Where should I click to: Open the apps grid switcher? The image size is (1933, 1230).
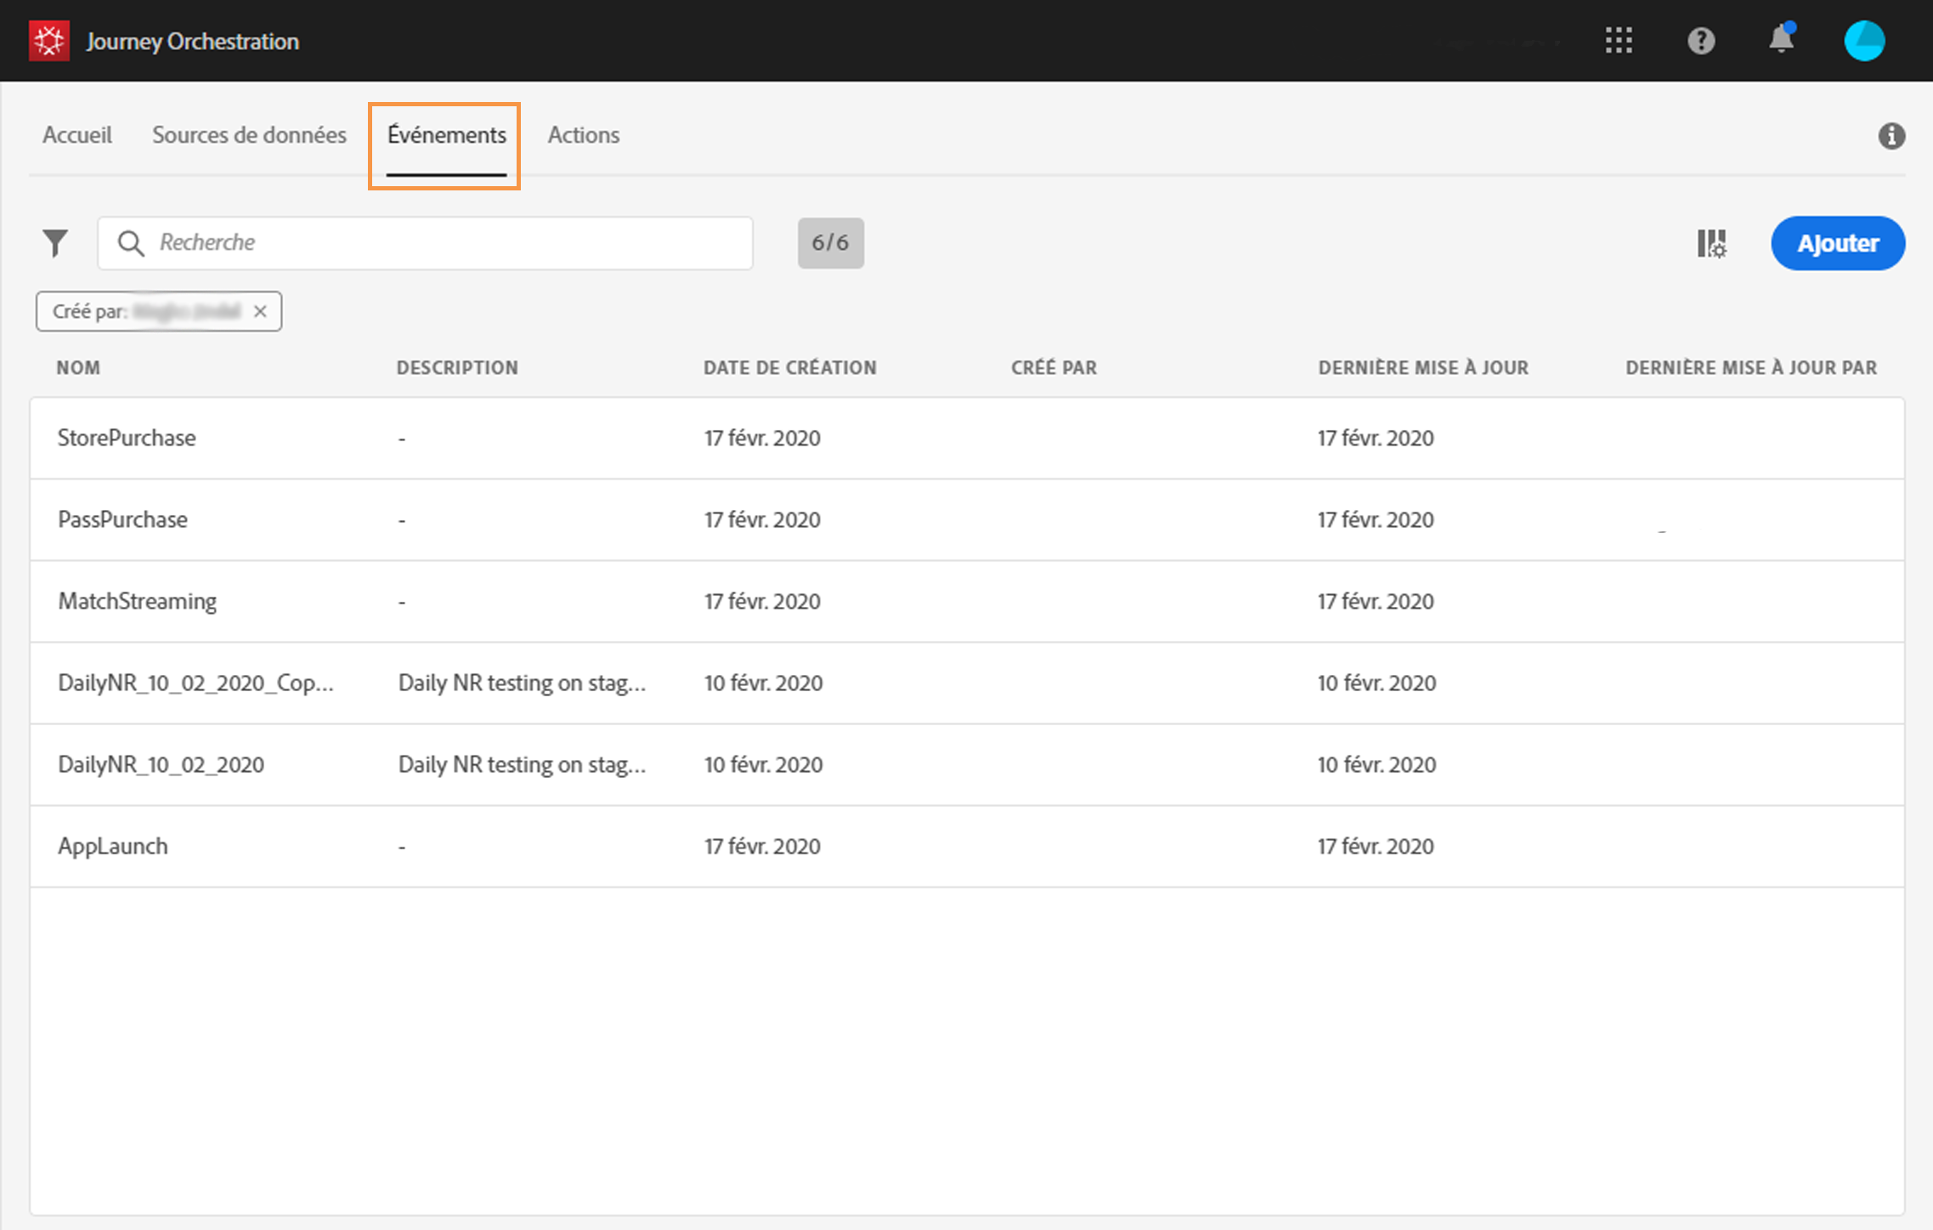tap(1619, 41)
